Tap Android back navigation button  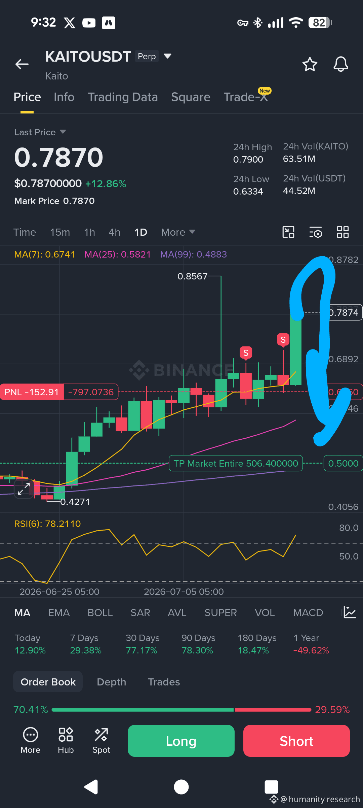91,787
